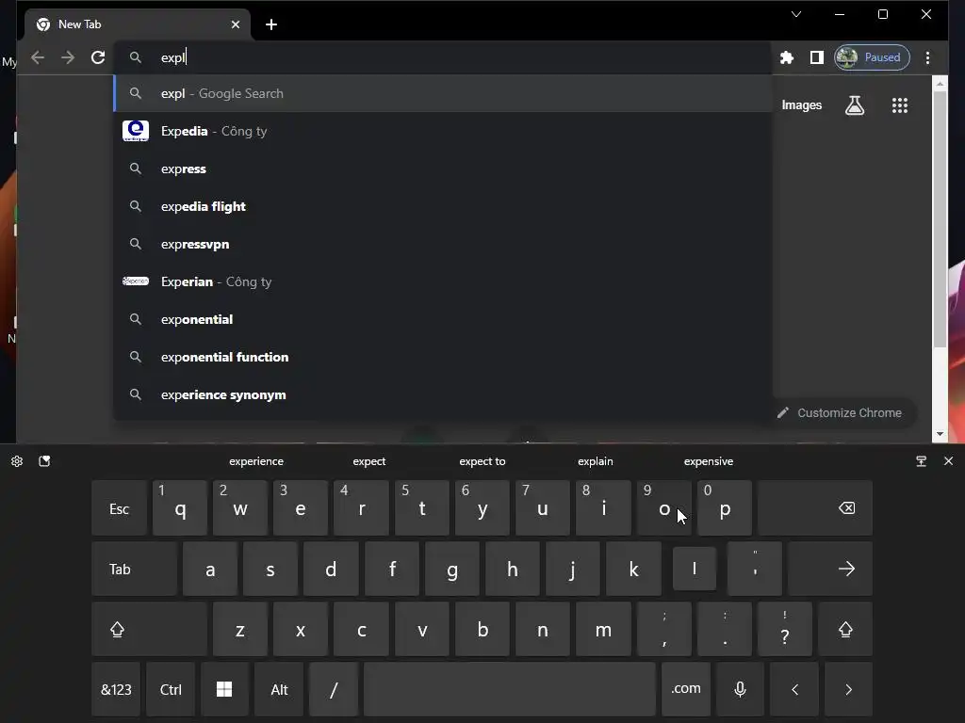Toggle the right Shift key
The width and height of the screenshot is (965, 723).
tap(845, 629)
